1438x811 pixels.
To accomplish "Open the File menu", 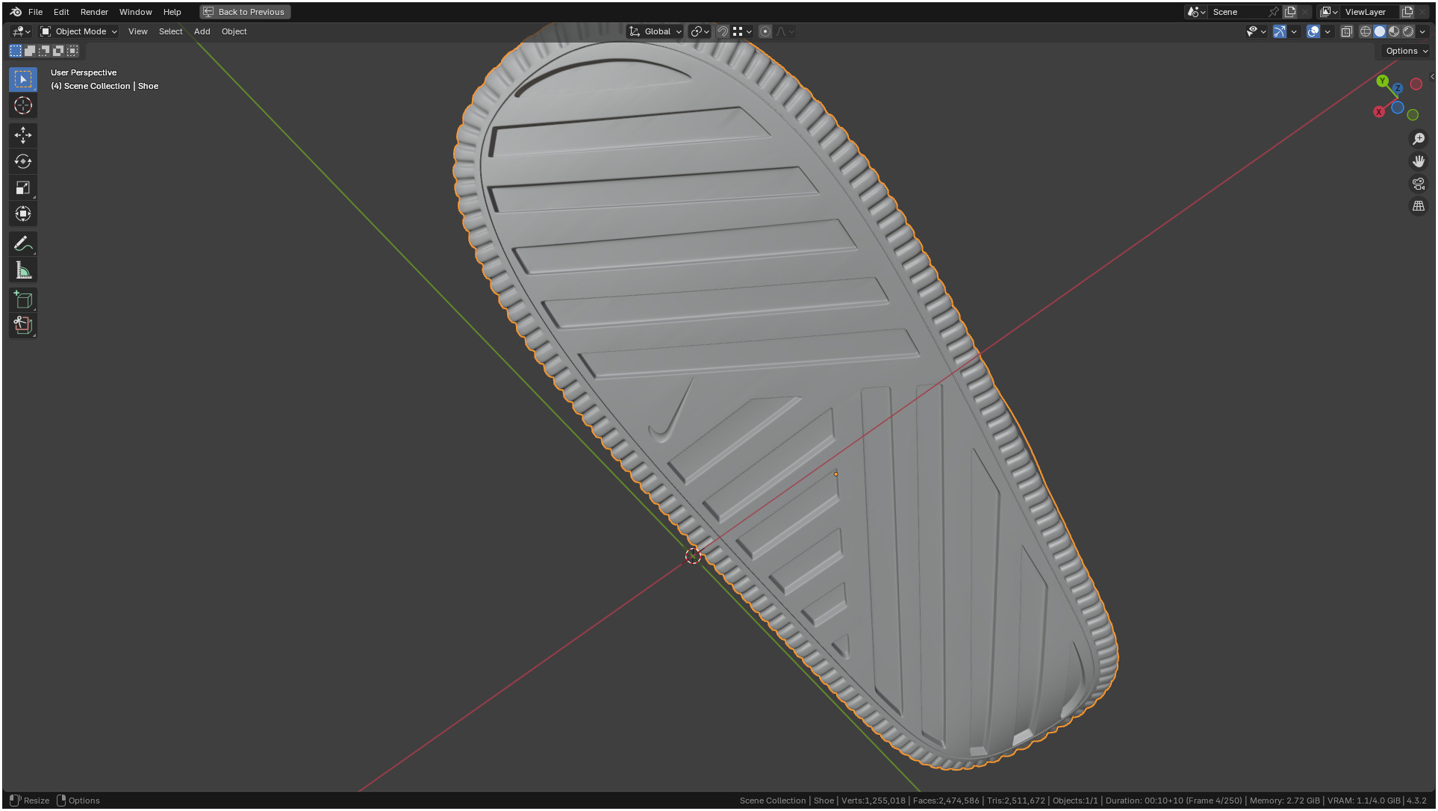I will point(35,12).
